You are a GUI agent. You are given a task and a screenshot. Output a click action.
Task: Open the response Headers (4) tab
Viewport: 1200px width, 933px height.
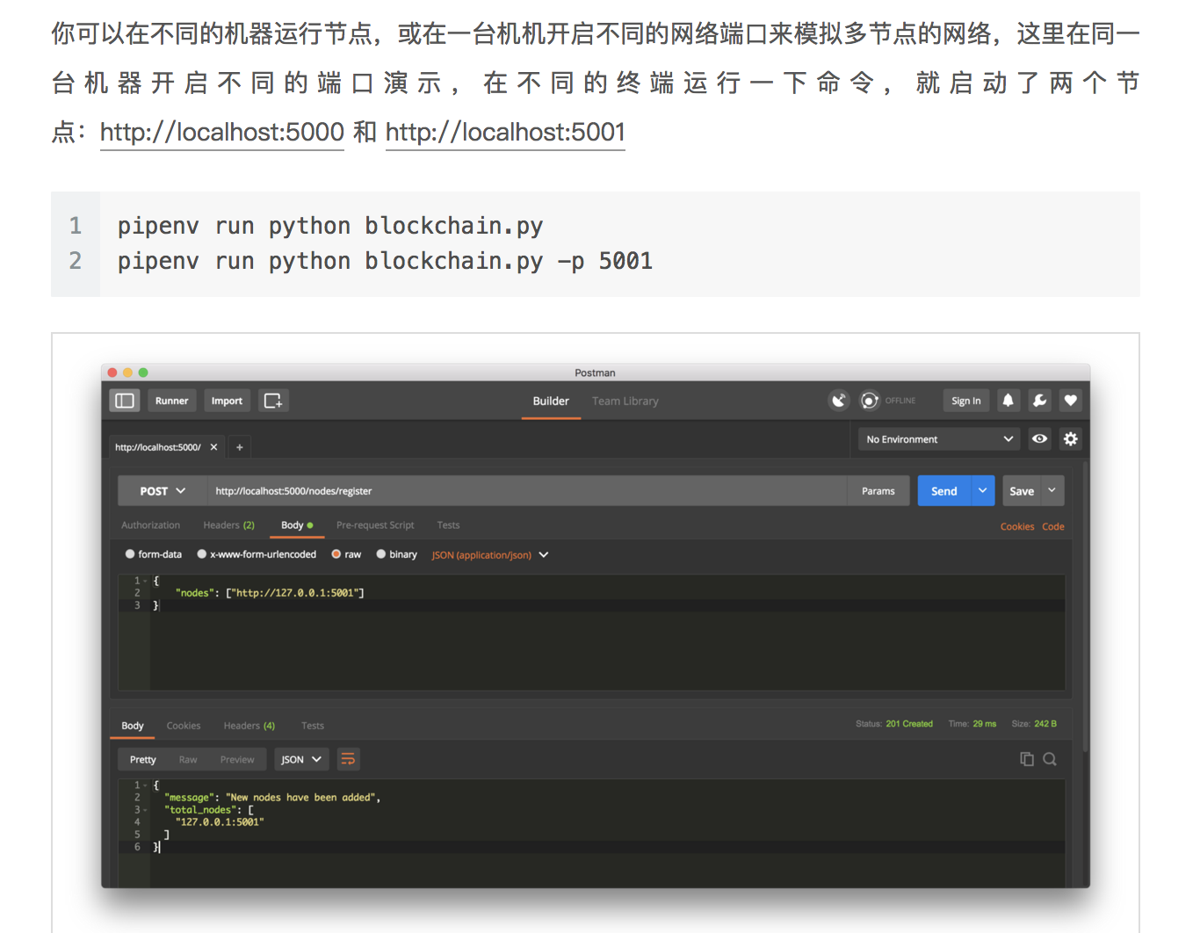[249, 726]
